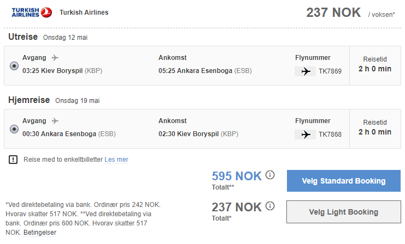The image size is (405, 244).
Task: Click the departure plane icon under Utreise
Action: click(55, 58)
